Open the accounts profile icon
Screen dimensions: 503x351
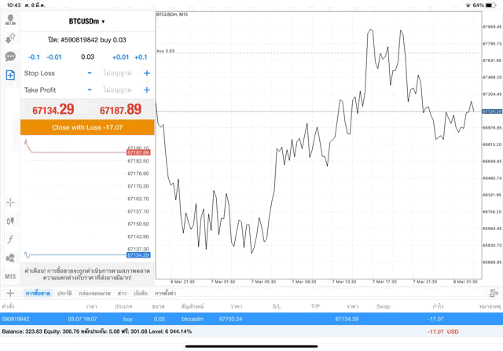(x=10, y=20)
